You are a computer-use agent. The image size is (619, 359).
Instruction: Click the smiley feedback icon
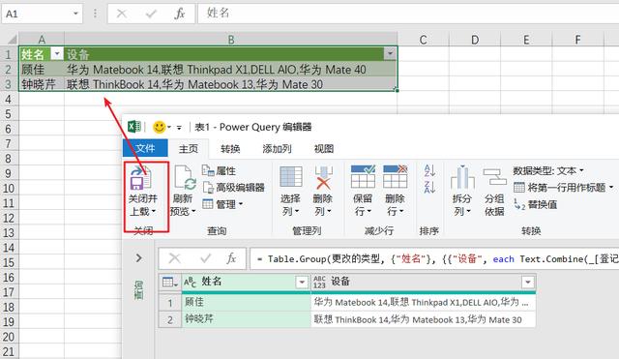point(159,127)
